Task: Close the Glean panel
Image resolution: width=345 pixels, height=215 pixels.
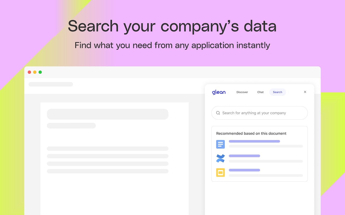Action: [x=305, y=92]
